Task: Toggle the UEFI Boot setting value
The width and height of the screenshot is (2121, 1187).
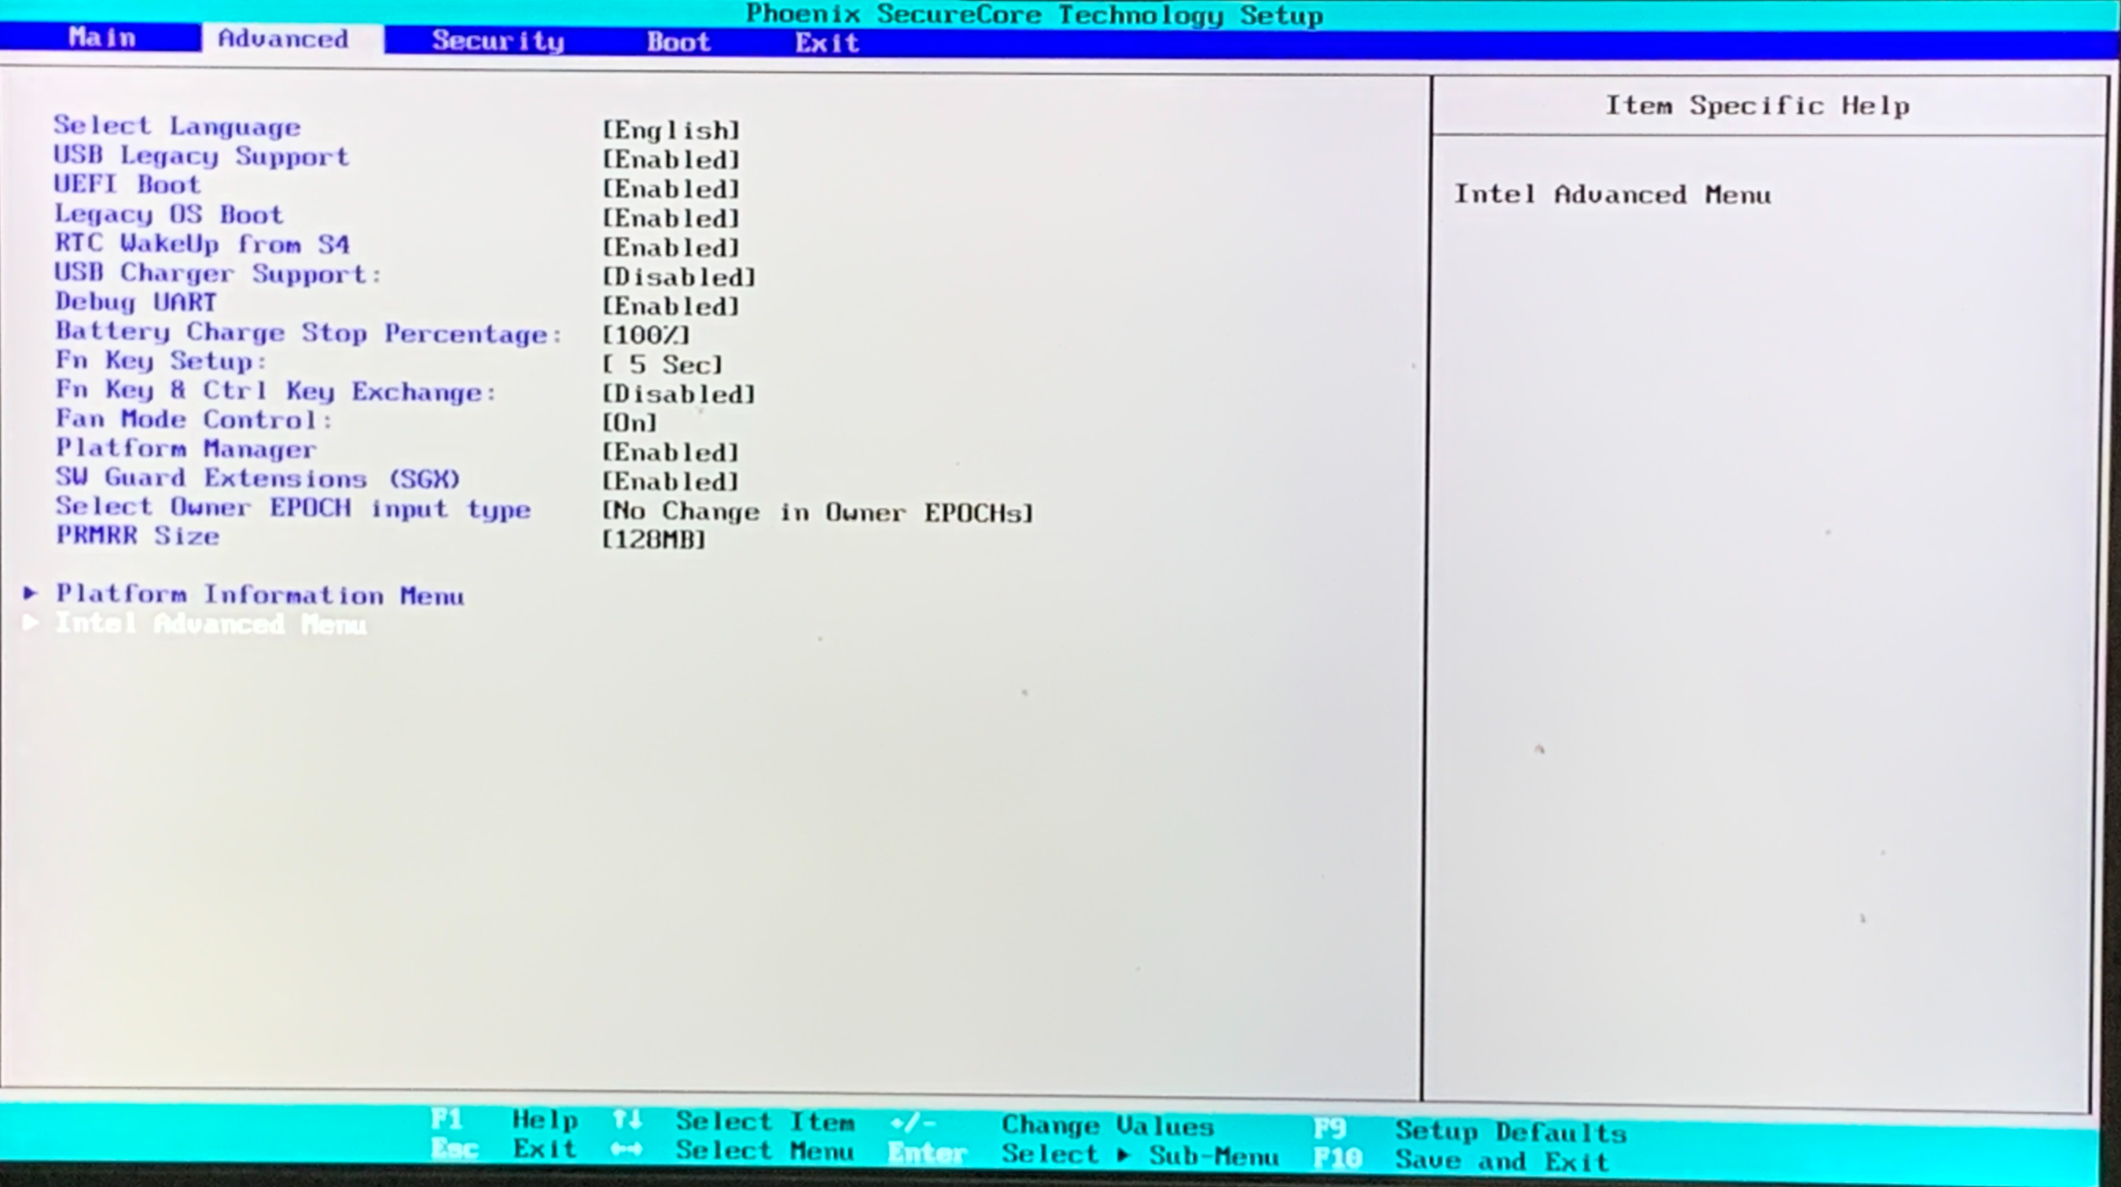Action: pos(671,189)
